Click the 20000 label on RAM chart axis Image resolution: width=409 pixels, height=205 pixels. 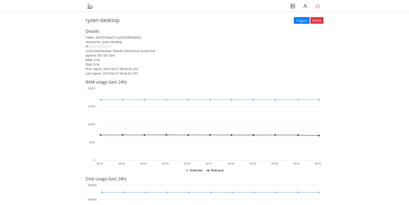(x=91, y=89)
